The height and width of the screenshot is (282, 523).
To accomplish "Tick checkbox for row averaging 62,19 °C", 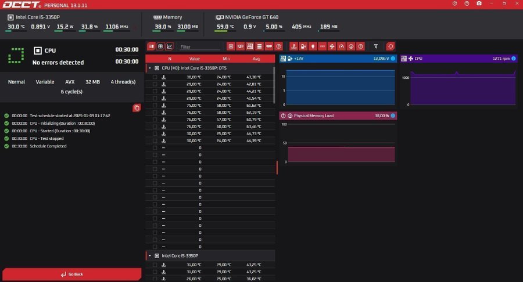I will (155, 112).
